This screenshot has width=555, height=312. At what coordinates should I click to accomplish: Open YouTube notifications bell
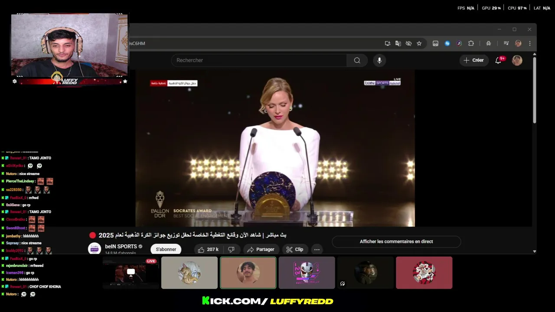(x=498, y=60)
